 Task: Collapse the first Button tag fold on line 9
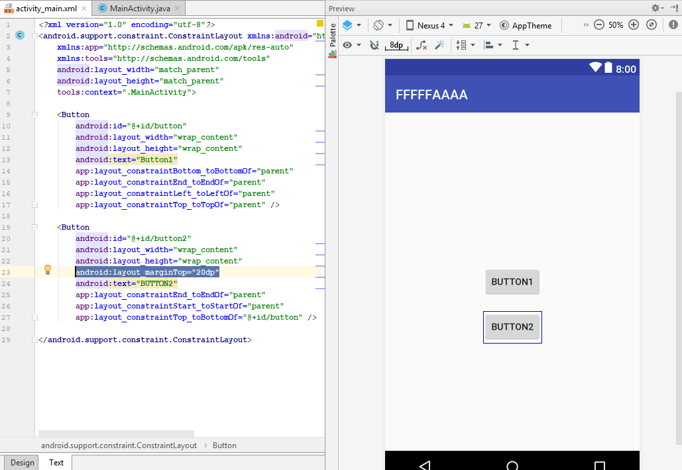pos(34,115)
